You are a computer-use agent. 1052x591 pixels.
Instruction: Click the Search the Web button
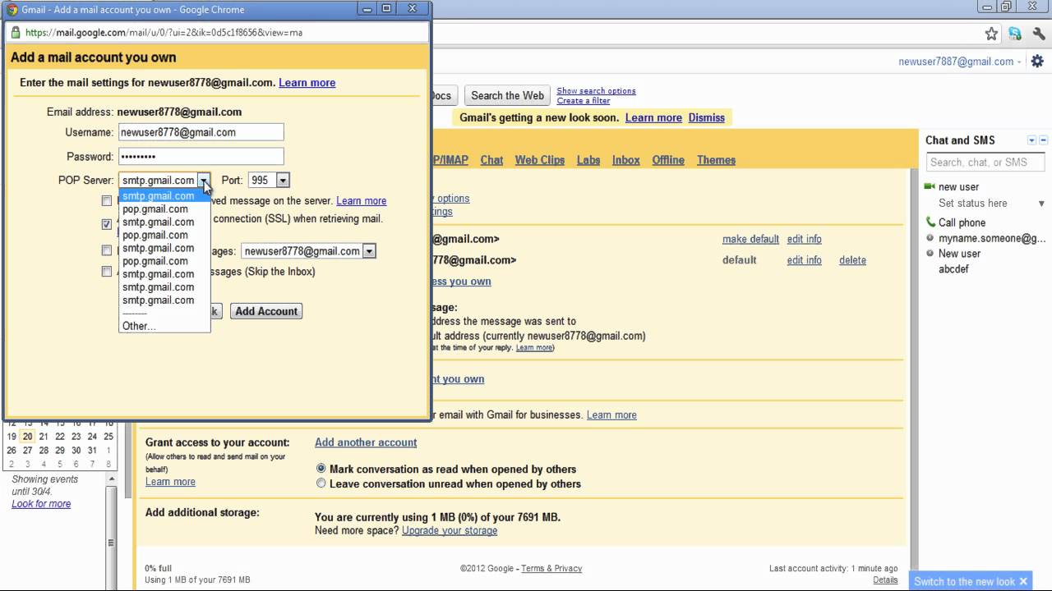[507, 95]
